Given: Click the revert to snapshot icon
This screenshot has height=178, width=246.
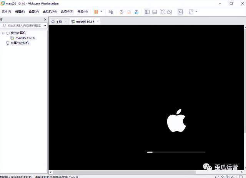Looking at the screenshot, I should [x=129, y=12].
